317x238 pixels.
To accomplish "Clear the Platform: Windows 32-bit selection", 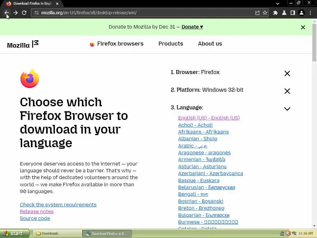I will [x=287, y=91].
